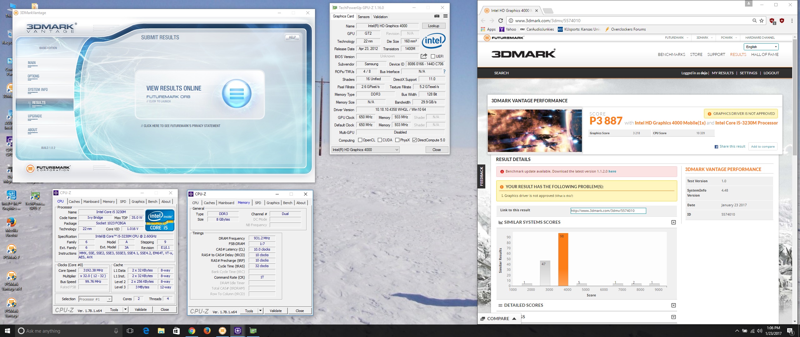Click HELP button in 3DMark Vantage

pos(292,37)
